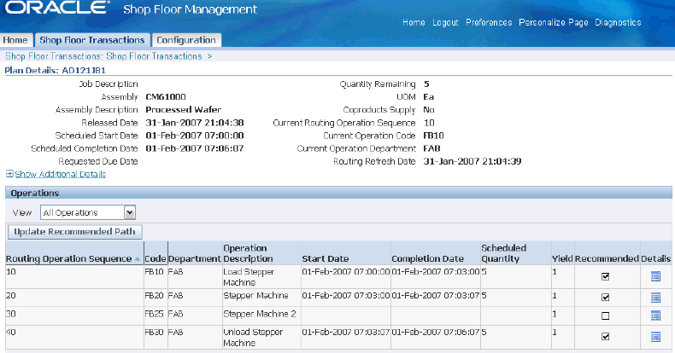This screenshot has height=353, width=675.
Task: Click the Oracle logo
Action: [57, 8]
